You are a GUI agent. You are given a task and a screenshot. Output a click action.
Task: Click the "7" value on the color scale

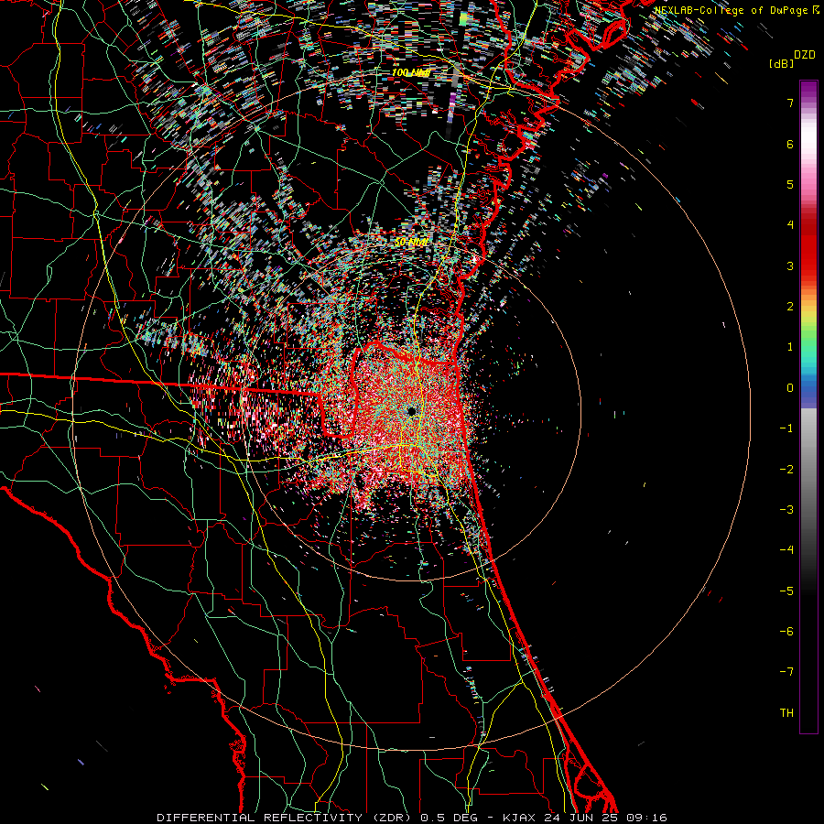[790, 103]
